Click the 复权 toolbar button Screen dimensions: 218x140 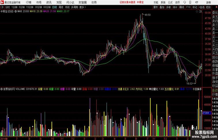pos(155,7)
